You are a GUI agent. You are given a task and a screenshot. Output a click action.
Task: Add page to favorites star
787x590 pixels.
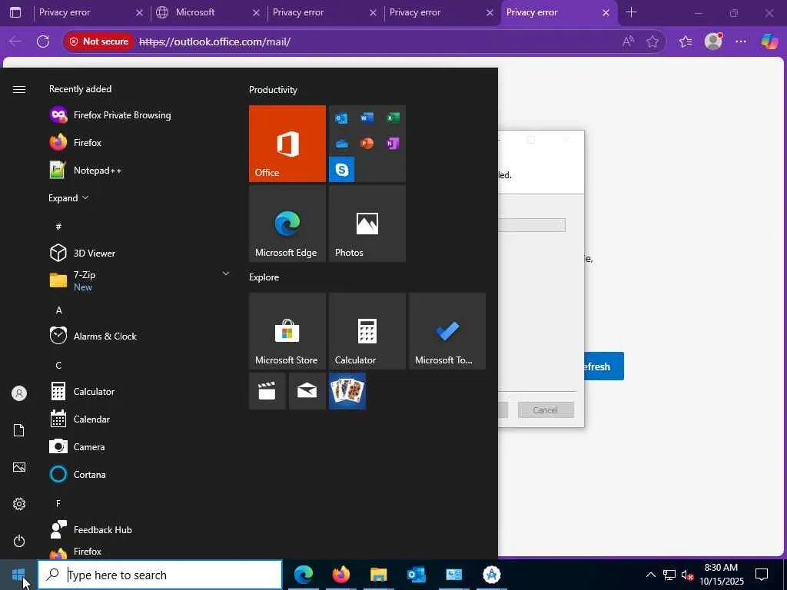(x=653, y=41)
